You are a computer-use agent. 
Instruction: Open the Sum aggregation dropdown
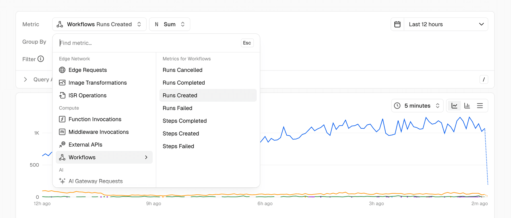tap(170, 24)
